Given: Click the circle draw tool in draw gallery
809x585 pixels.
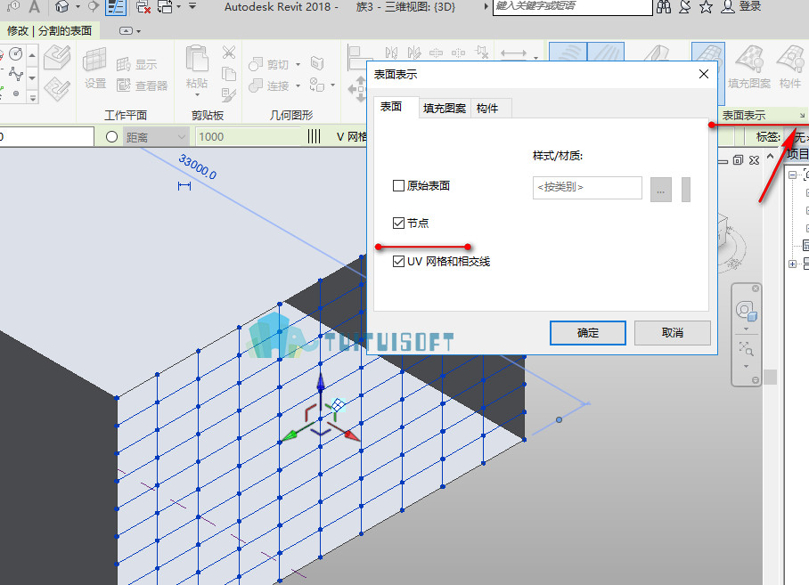Looking at the screenshot, I should 16,53.
